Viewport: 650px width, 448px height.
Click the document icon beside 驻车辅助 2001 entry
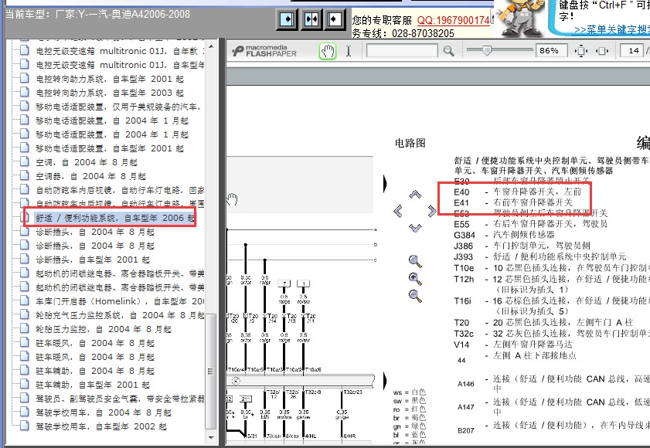pos(25,384)
